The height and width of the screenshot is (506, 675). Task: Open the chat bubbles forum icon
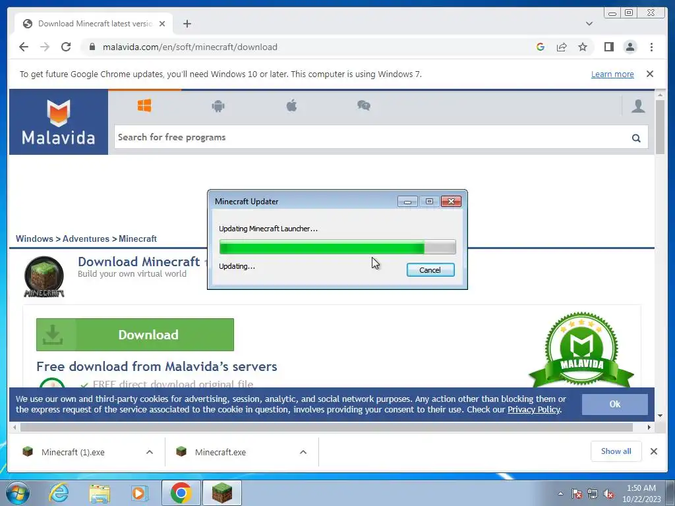tap(364, 105)
